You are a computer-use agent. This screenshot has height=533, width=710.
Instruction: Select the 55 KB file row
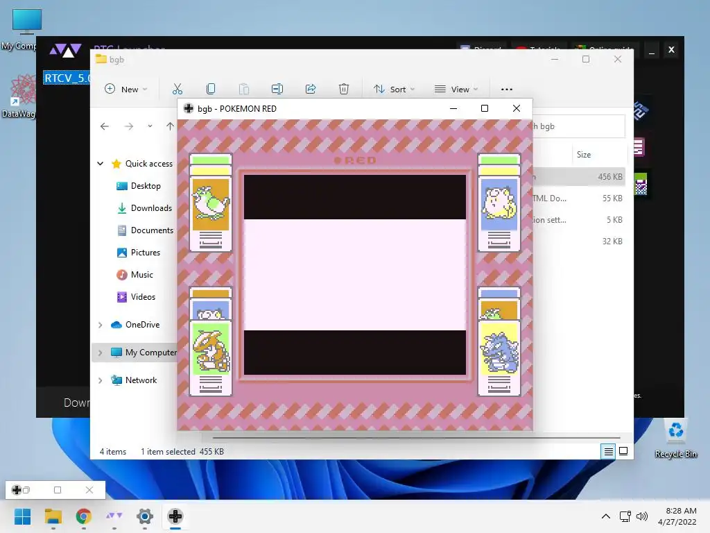point(579,198)
